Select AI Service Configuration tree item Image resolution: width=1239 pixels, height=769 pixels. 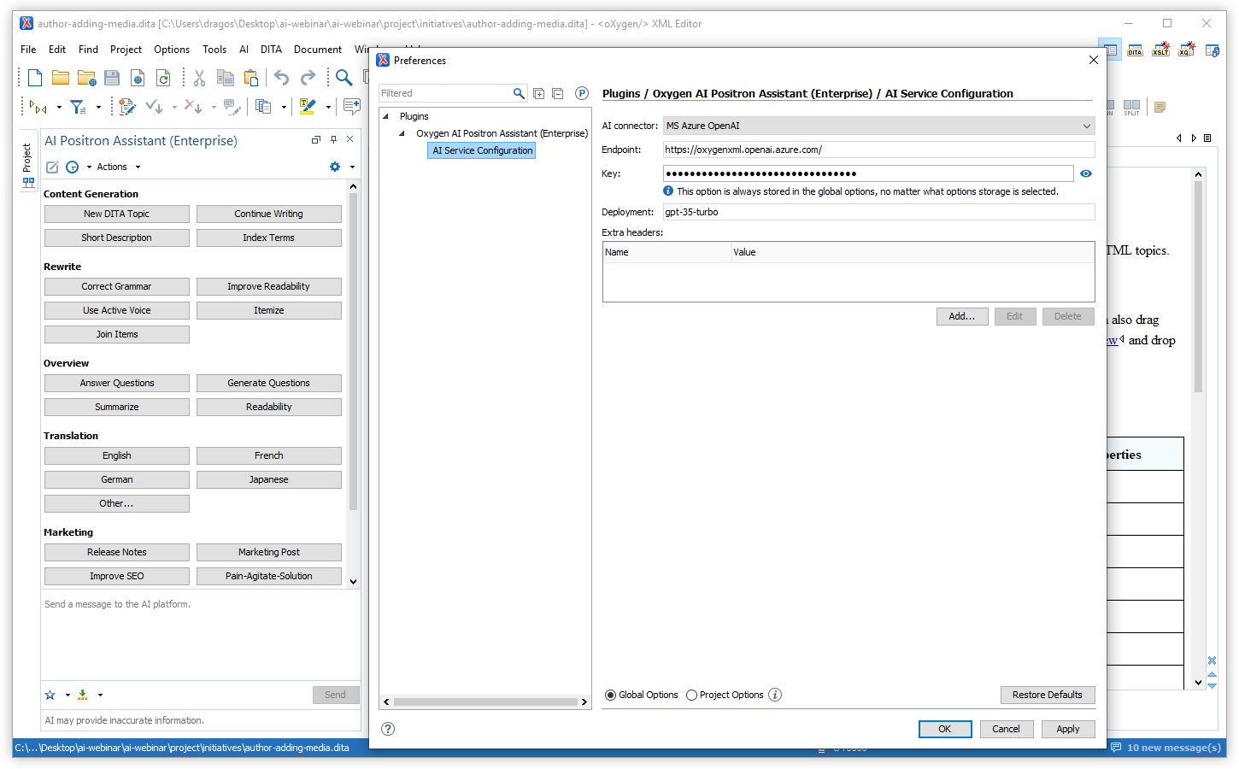[x=483, y=150]
